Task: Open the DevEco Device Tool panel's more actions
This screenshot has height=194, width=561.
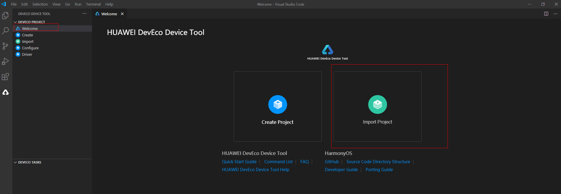Action: [84, 14]
